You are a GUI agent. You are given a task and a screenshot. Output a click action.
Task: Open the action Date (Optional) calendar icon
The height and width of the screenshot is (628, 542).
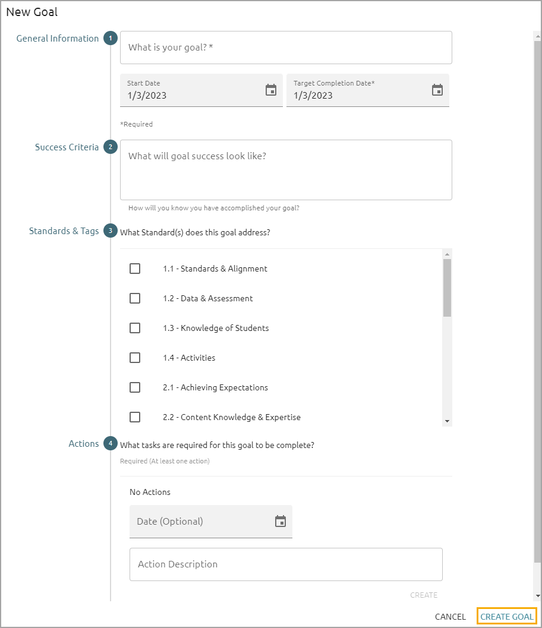(x=281, y=522)
